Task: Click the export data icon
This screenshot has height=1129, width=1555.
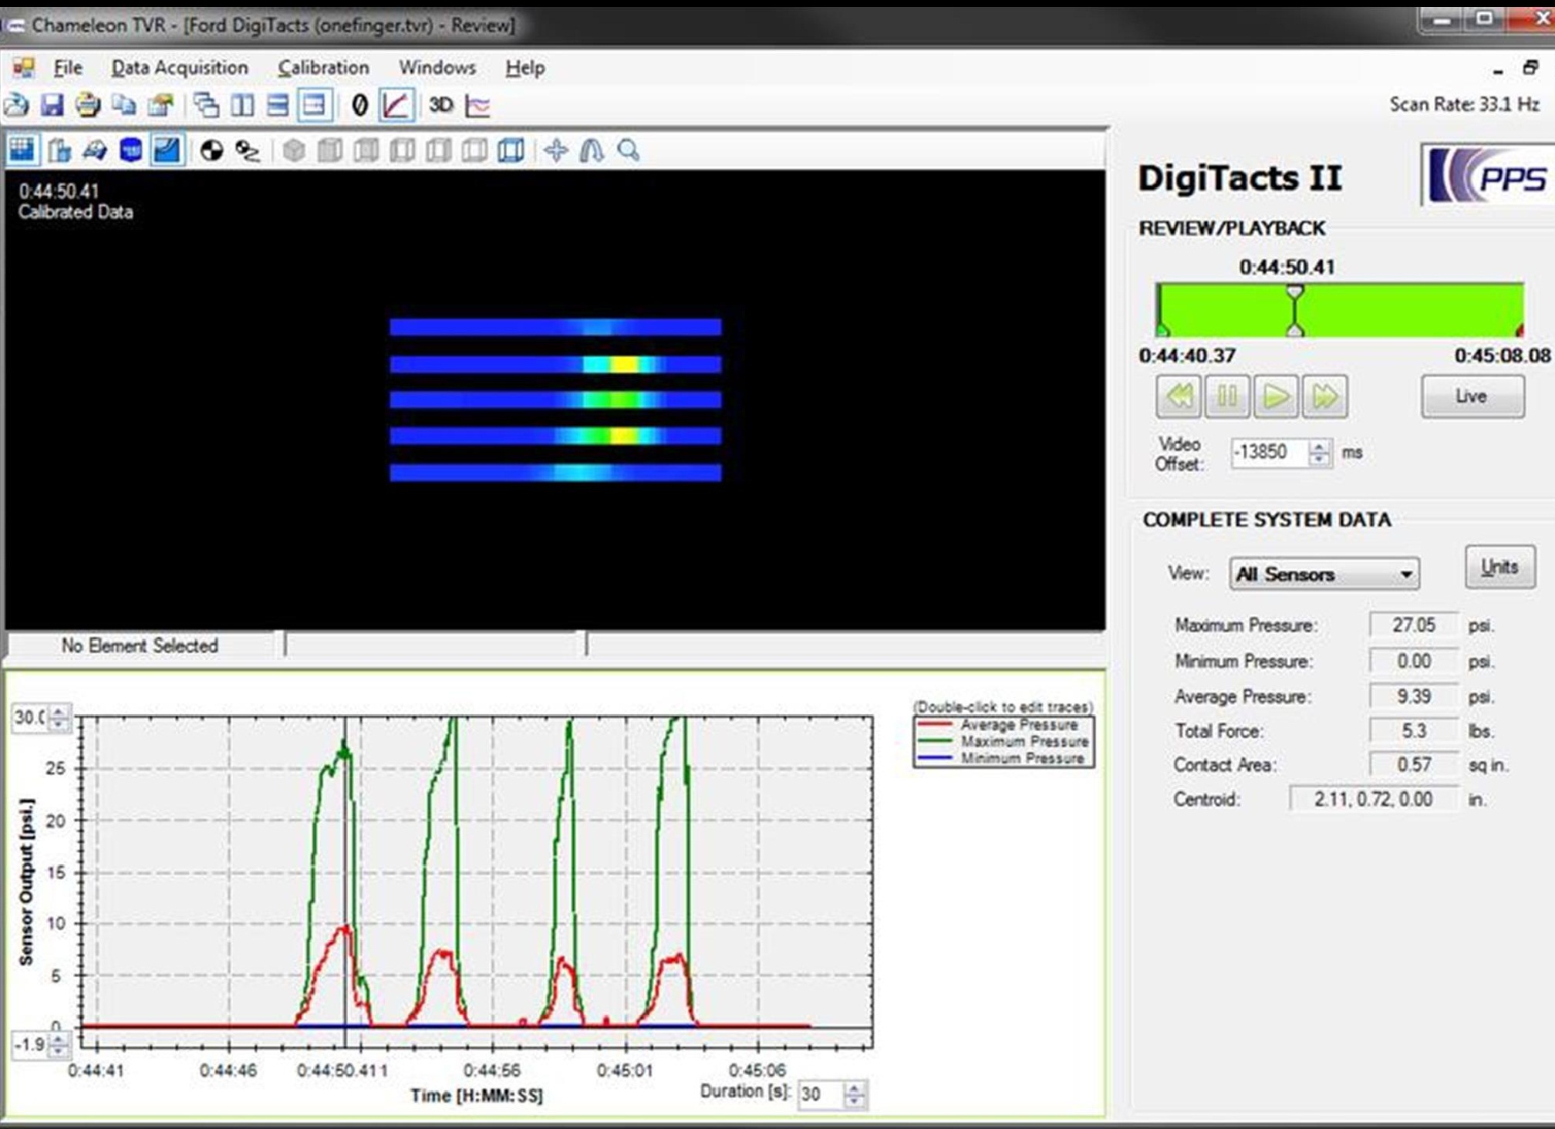Action: click(160, 105)
